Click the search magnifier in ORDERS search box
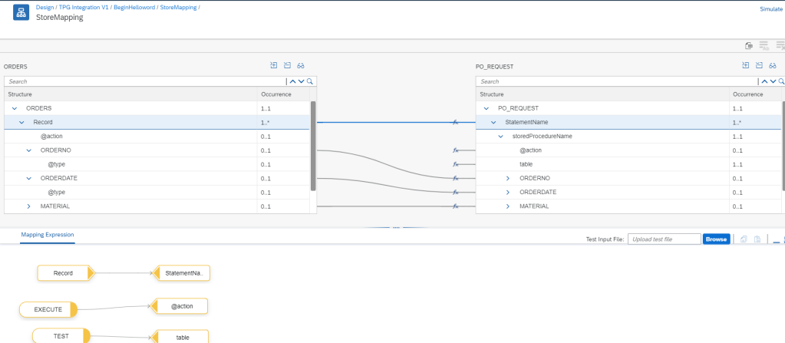This screenshot has width=785, height=343. pyautogui.click(x=310, y=81)
